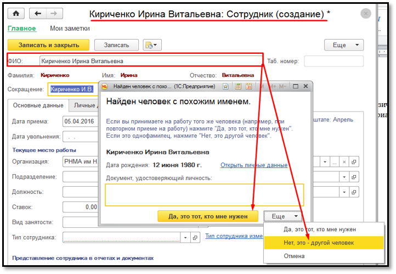Screen dimensions: 396x274
Task: Open the Организация item via open icon
Action: coord(354,162)
